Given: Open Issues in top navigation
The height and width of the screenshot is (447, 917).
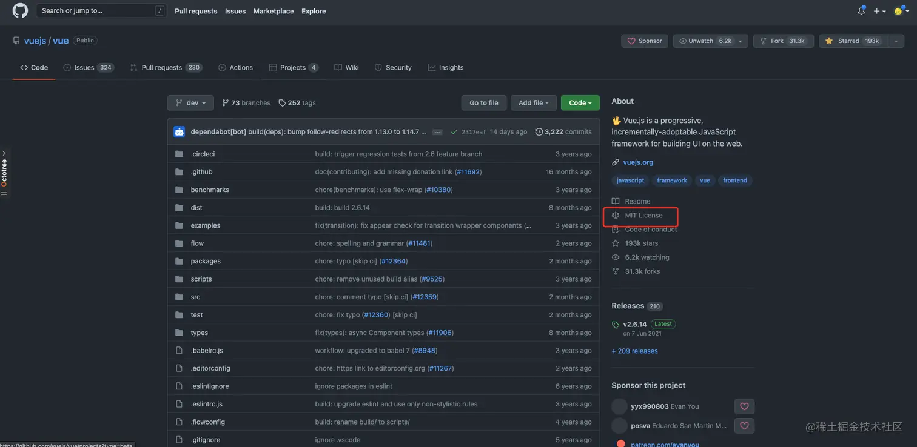Looking at the screenshot, I should point(235,11).
